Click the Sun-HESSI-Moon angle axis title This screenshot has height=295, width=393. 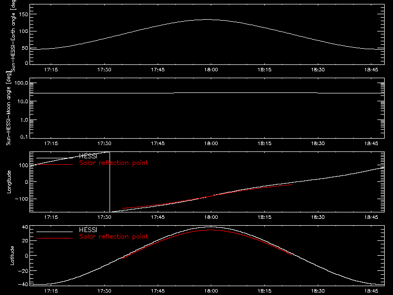(x=8, y=108)
